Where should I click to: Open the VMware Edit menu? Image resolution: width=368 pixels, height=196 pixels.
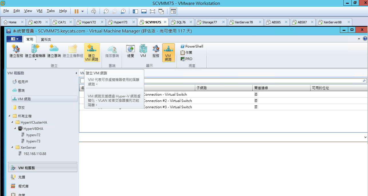coord(17,11)
